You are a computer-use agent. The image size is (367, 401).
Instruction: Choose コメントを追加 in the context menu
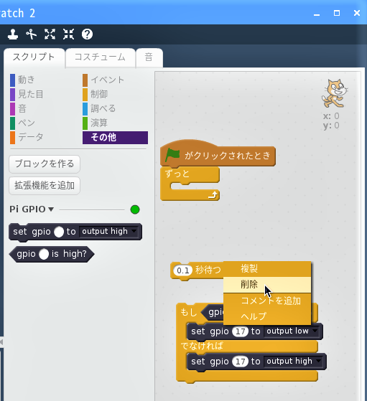point(267,301)
